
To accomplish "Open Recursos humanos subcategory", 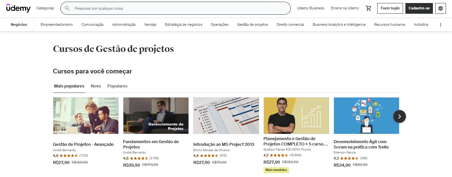I will (x=390, y=24).
